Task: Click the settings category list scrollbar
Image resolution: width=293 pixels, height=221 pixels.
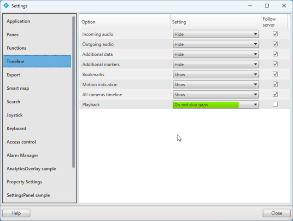Action: (74, 92)
